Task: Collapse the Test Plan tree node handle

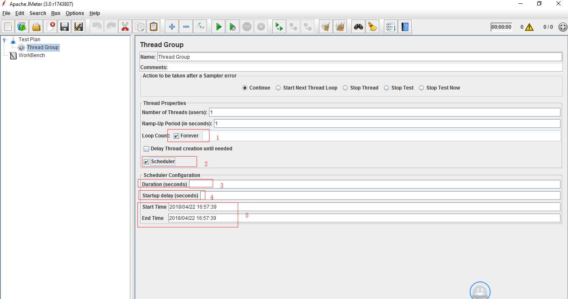Action: [5, 40]
